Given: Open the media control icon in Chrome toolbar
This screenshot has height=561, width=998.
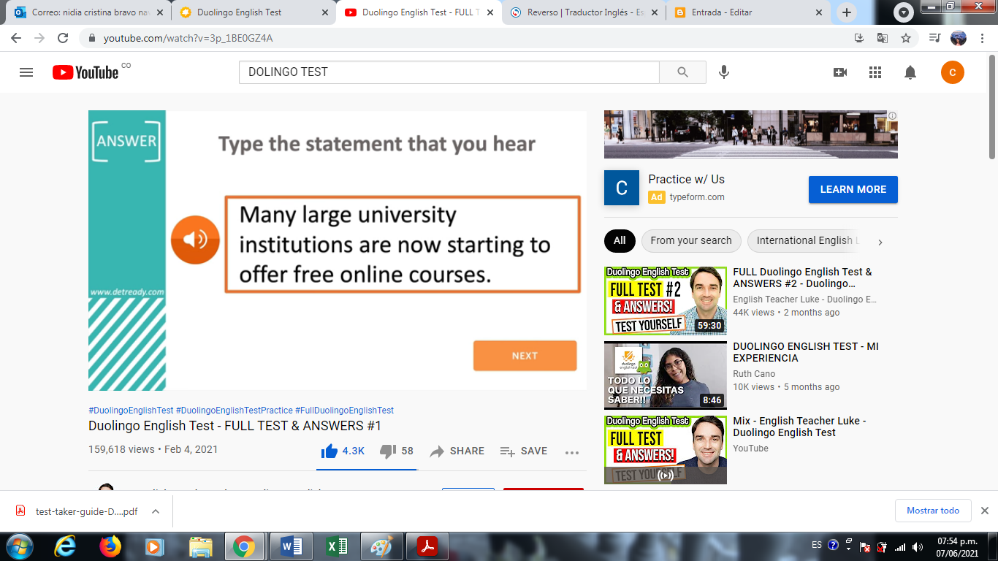Looking at the screenshot, I should [x=934, y=38].
